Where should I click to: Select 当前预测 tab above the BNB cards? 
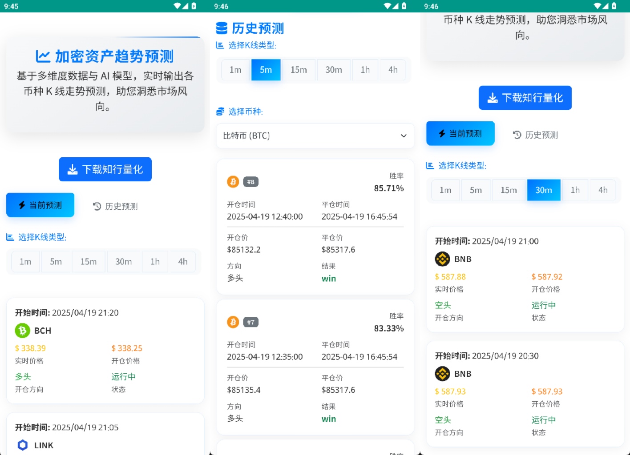pos(460,134)
